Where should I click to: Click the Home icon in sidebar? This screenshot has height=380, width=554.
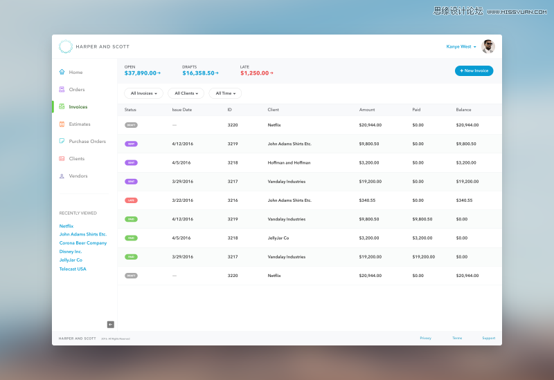(62, 72)
